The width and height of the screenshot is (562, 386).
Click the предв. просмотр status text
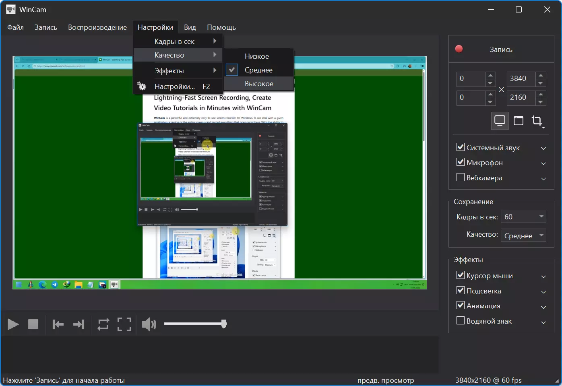point(386,380)
